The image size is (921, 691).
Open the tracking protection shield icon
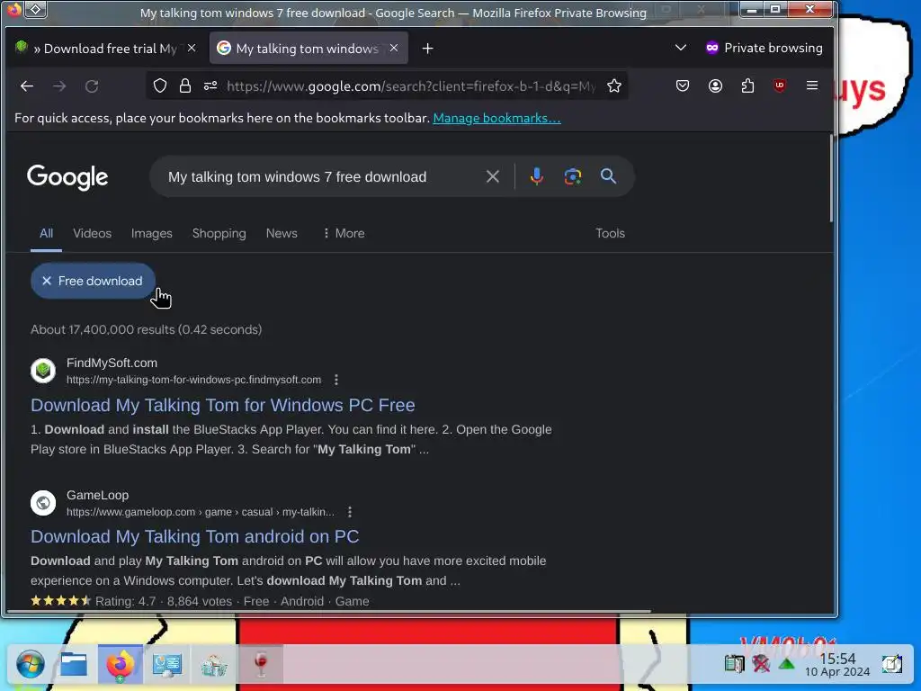point(160,85)
